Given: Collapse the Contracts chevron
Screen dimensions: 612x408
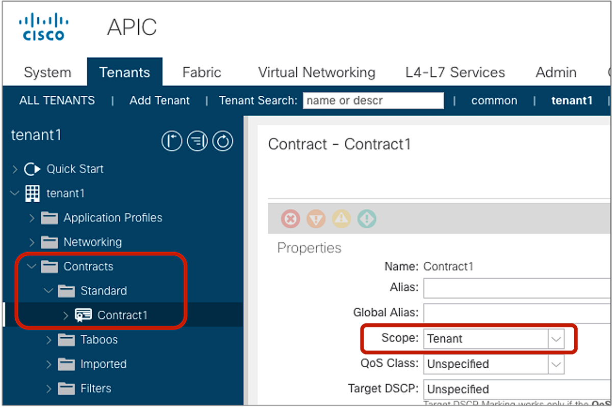Looking at the screenshot, I should tap(32, 266).
